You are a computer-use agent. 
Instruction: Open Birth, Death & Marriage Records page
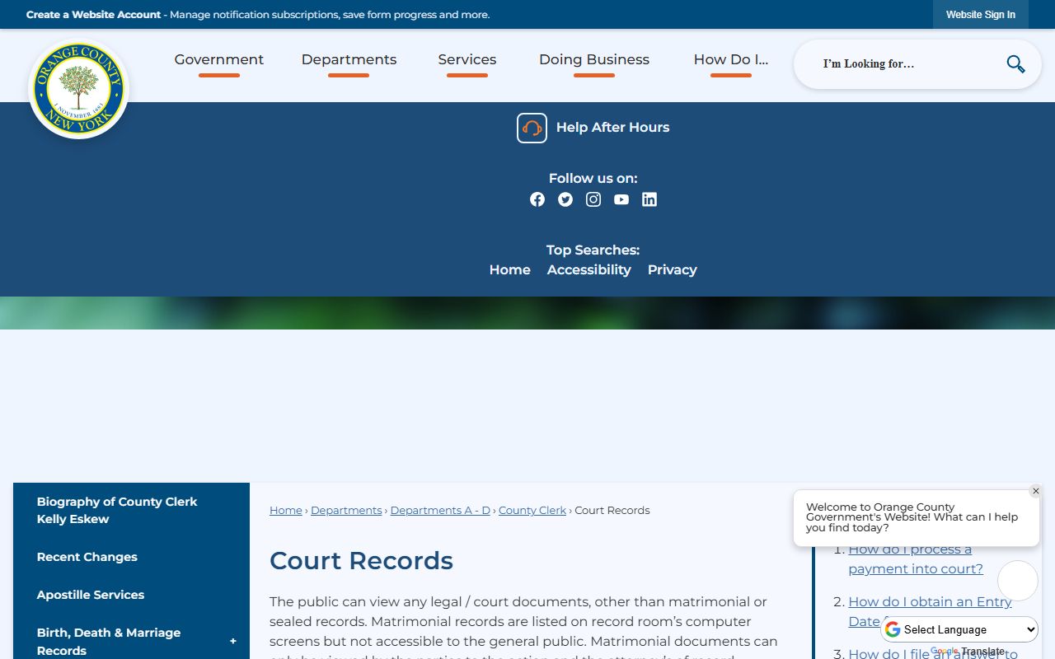(x=109, y=642)
